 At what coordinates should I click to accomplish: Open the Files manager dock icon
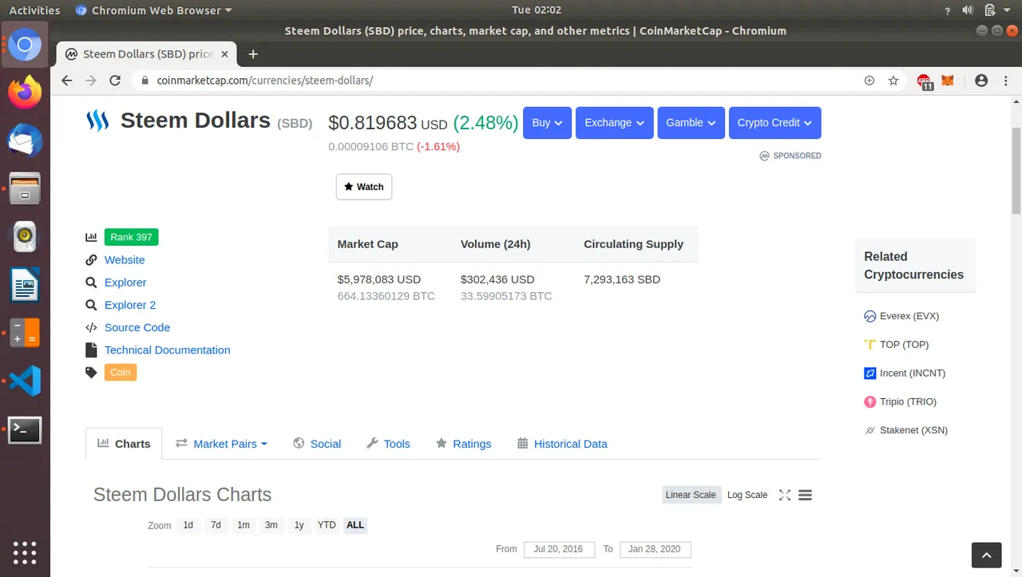[25, 188]
